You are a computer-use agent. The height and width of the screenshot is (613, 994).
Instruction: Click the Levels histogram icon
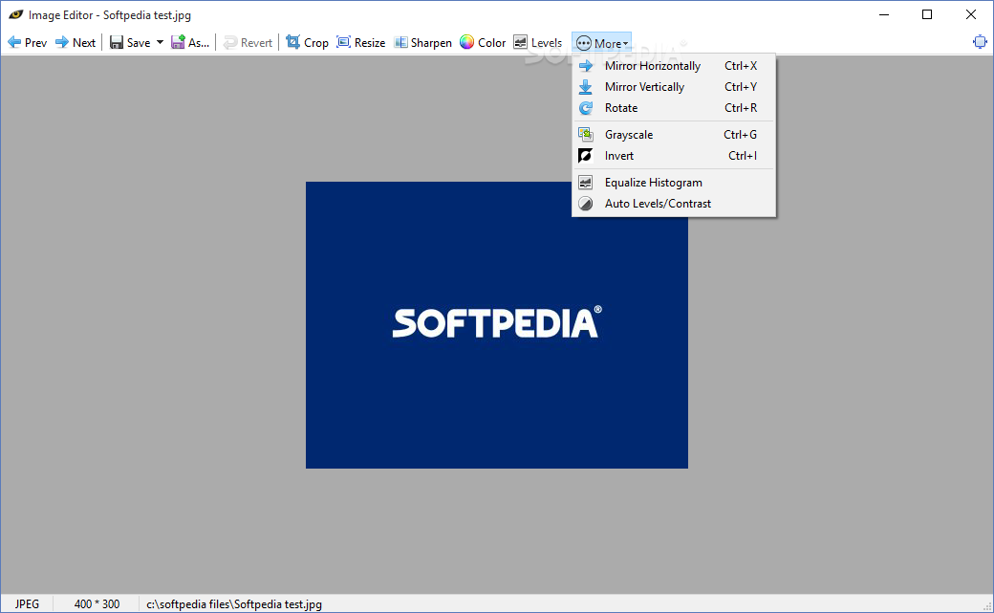pyautogui.click(x=520, y=42)
